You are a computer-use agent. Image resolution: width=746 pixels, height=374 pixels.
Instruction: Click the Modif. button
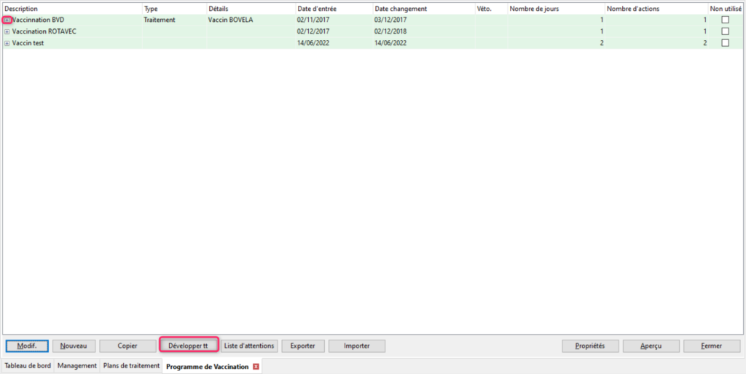point(27,346)
